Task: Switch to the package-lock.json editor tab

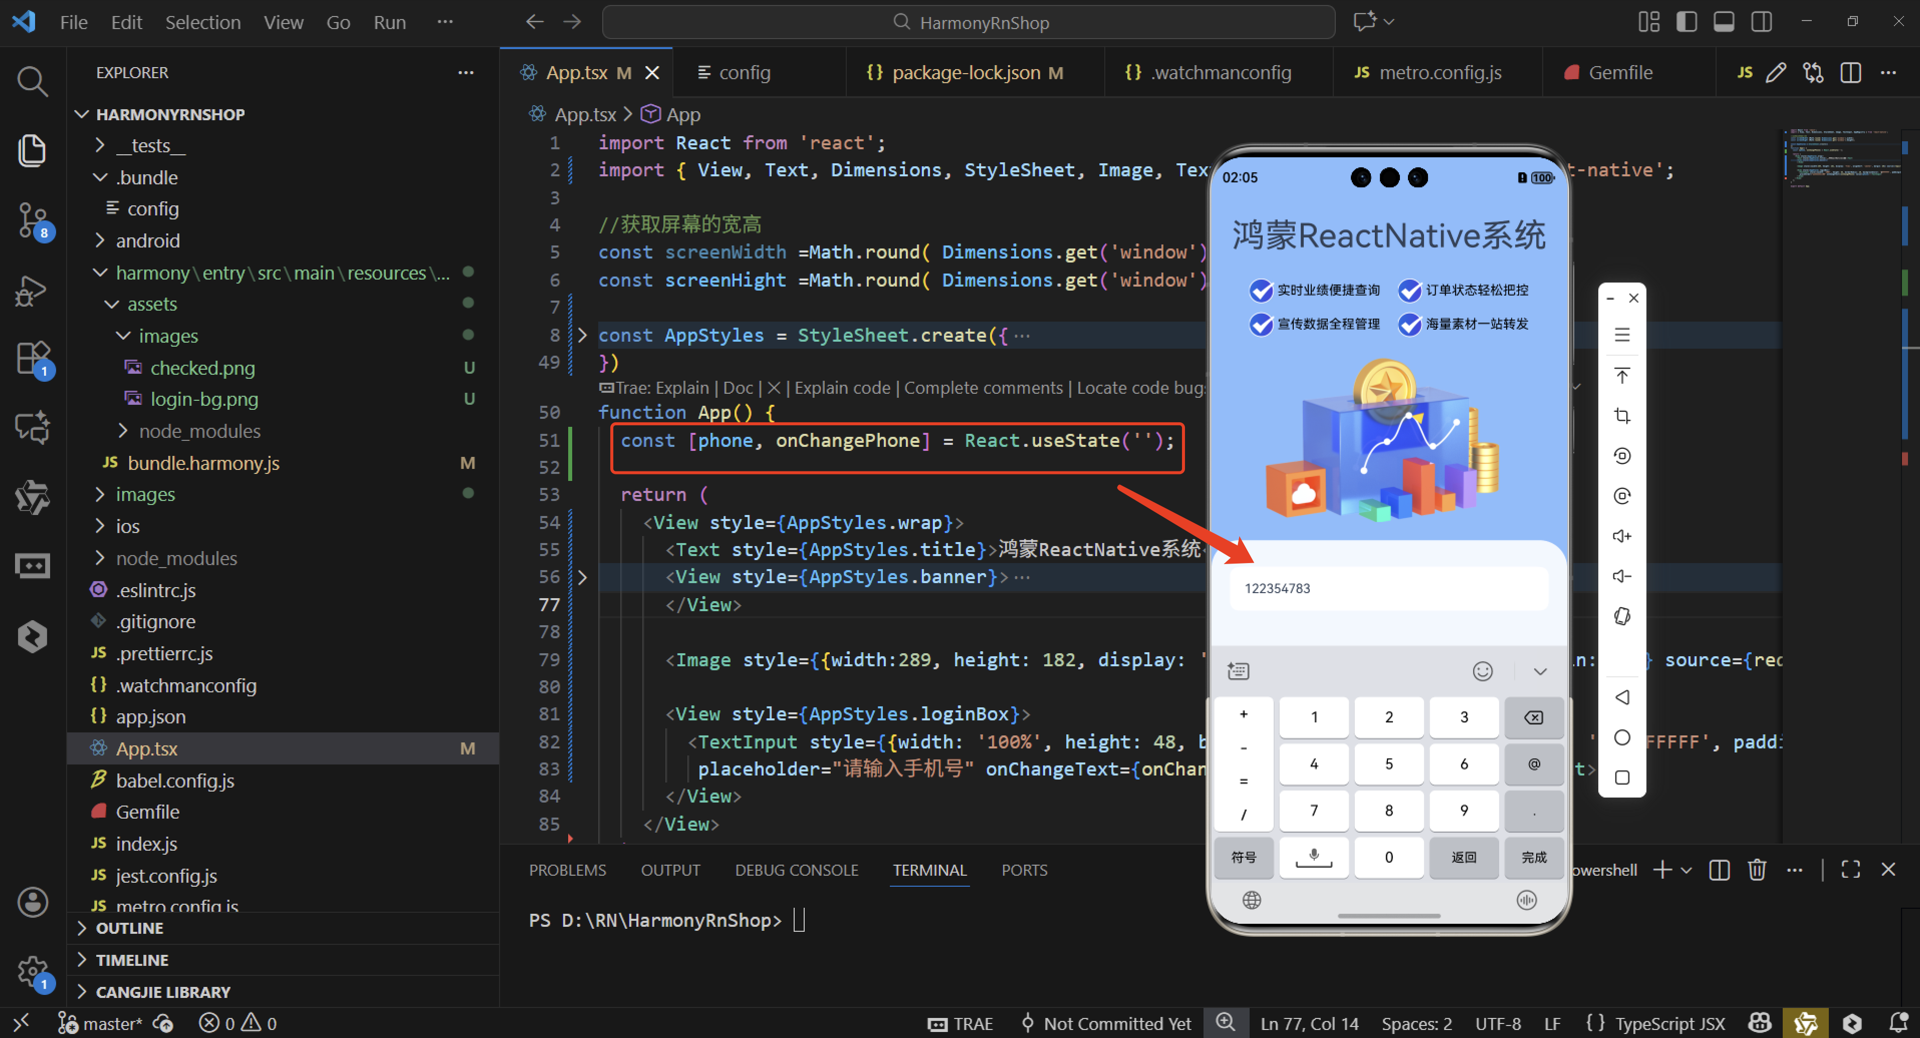Action: 975,72
